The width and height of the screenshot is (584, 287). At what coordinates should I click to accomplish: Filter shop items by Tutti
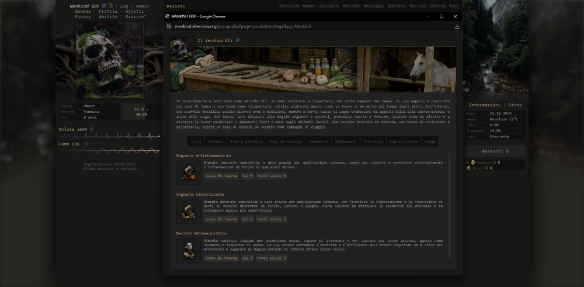click(196, 141)
